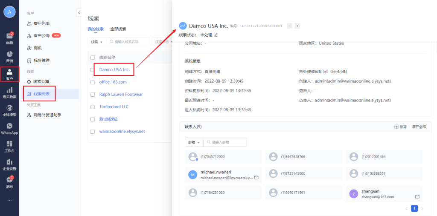
Task: Click pencil icon to edit 线索状态
Action: (216, 35)
